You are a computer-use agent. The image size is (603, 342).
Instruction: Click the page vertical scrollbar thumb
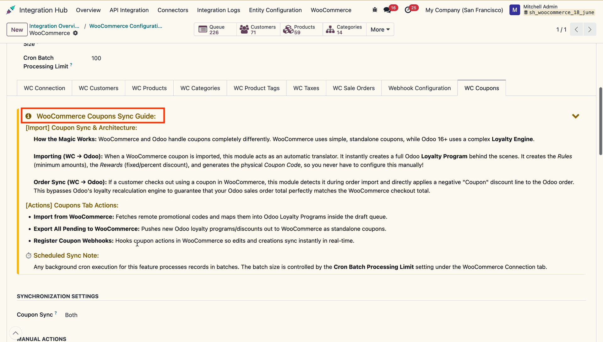tap(600, 121)
